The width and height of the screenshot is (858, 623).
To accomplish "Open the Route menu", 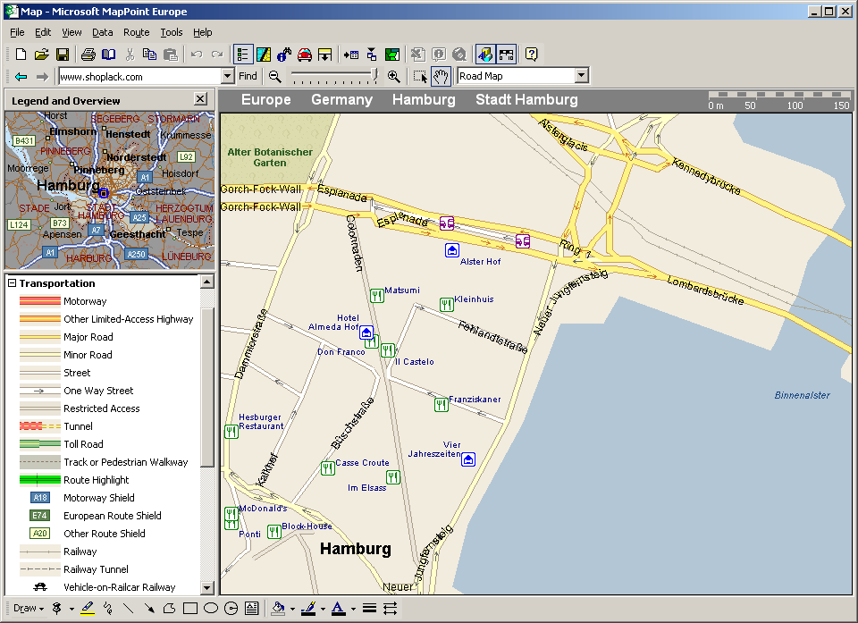I will tap(136, 32).
